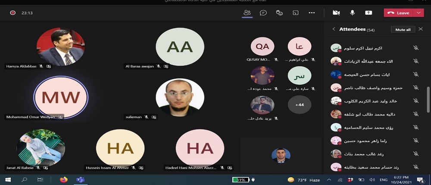Click the recording indicator
The height and width of the screenshot is (185, 431).
click(x=13, y=13)
